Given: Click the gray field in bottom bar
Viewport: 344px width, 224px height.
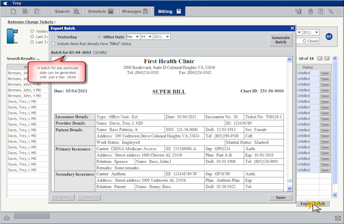Looking at the screenshot, I should tap(32, 215).
